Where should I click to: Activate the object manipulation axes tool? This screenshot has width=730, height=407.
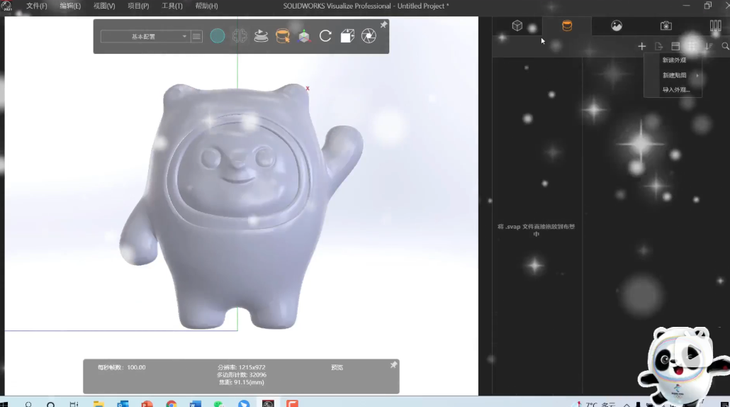click(x=304, y=36)
